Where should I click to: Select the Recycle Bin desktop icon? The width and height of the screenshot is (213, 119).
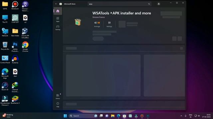(x=5, y=46)
